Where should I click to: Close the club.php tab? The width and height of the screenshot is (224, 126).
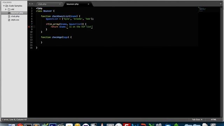click(60, 4)
